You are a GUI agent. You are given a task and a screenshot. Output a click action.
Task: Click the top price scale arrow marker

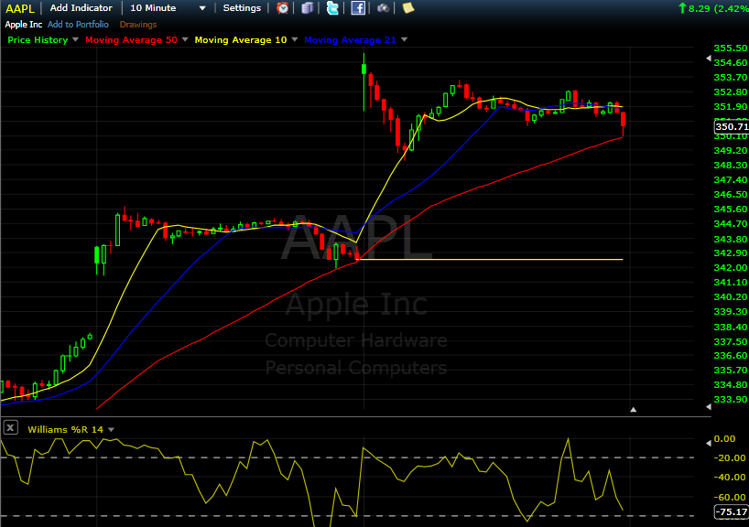coord(709,59)
